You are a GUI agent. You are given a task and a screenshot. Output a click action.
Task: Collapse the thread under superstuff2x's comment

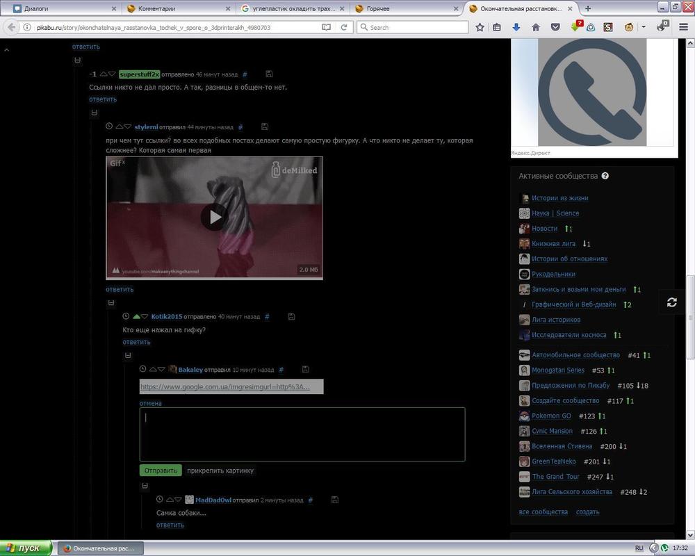(x=95, y=113)
